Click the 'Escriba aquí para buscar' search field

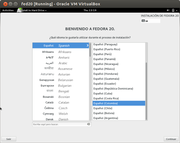(x=62, y=124)
